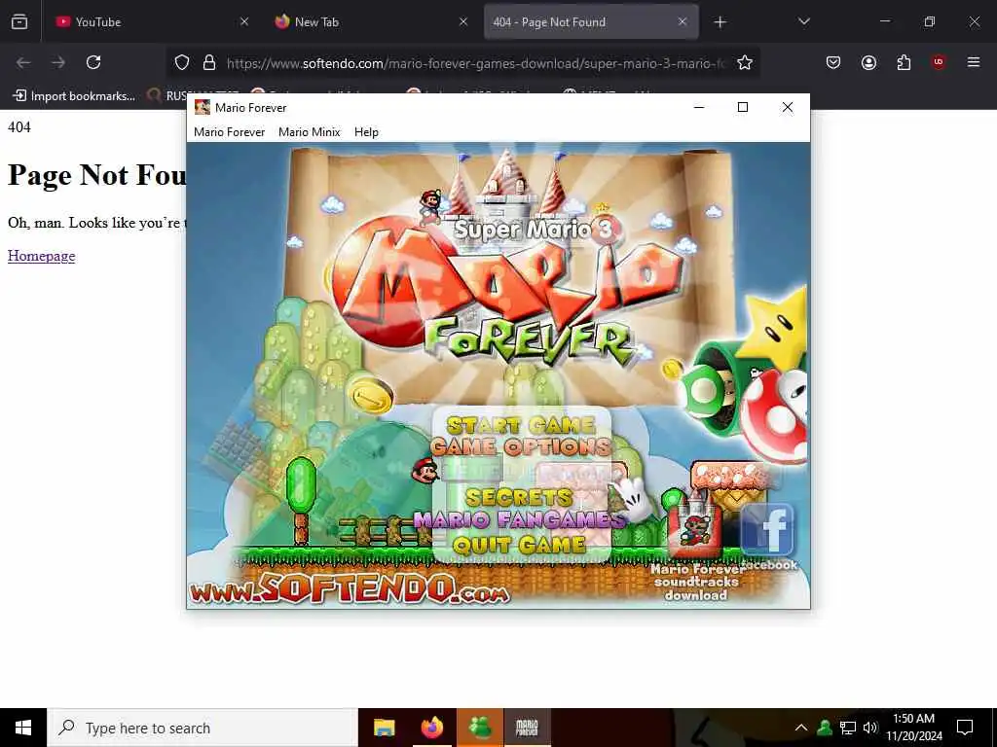Click the site security padlock icon
This screenshot has height=747, width=997.
coord(208,62)
